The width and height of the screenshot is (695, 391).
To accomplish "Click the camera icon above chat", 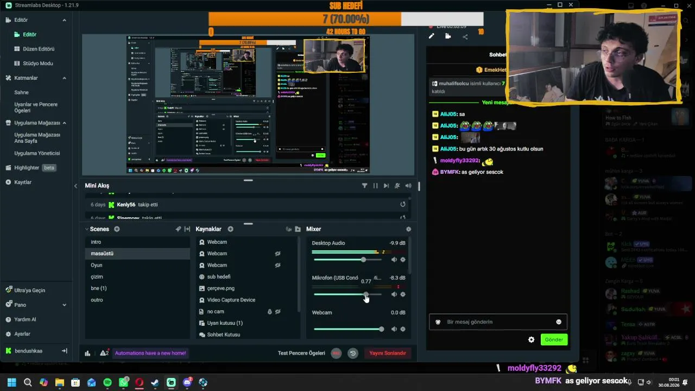I will point(448,36).
